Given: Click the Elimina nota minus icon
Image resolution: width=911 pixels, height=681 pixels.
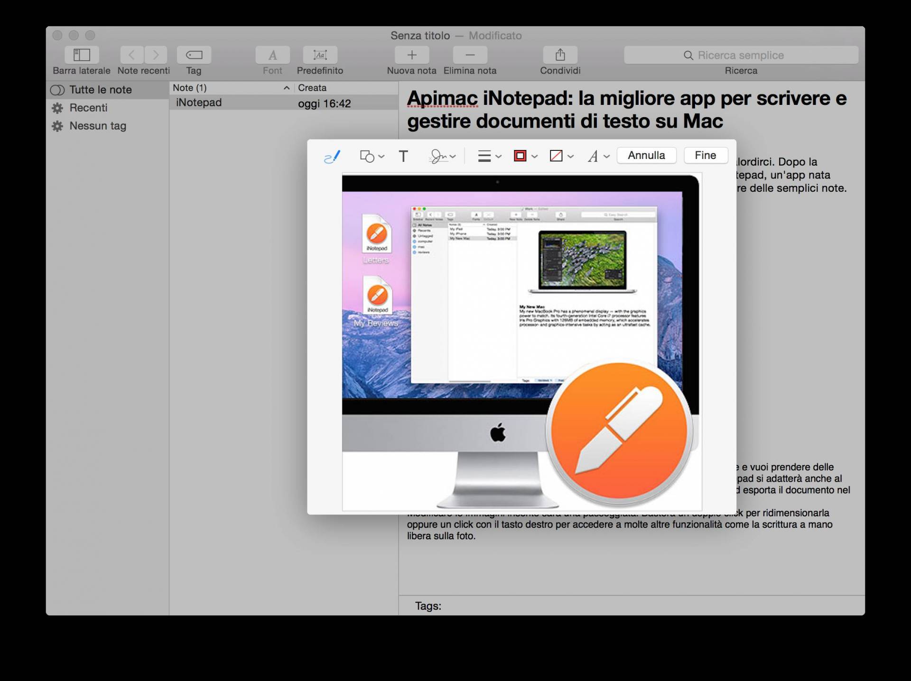Looking at the screenshot, I should 470,55.
